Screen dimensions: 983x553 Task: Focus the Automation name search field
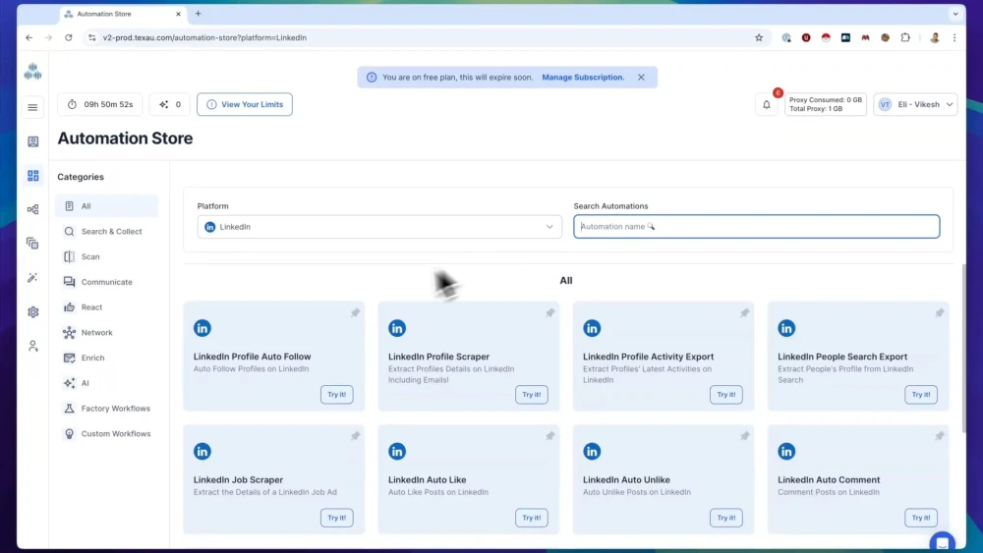pyautogui.click(x=756, y=227)
